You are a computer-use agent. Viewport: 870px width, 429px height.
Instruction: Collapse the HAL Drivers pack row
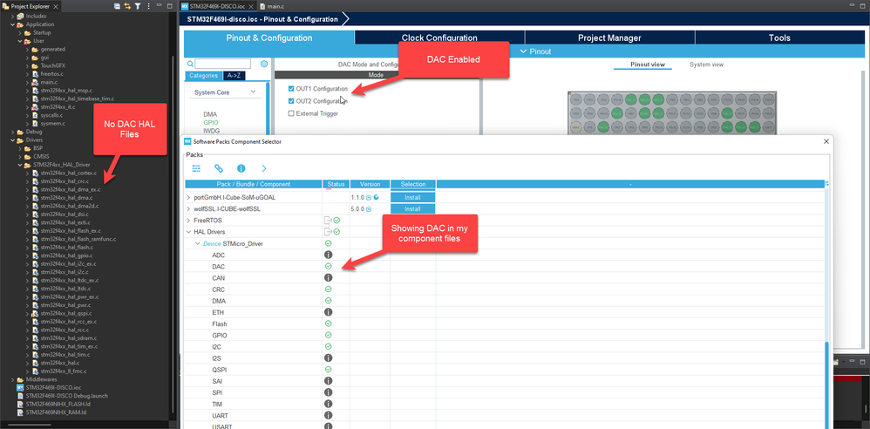188,231
